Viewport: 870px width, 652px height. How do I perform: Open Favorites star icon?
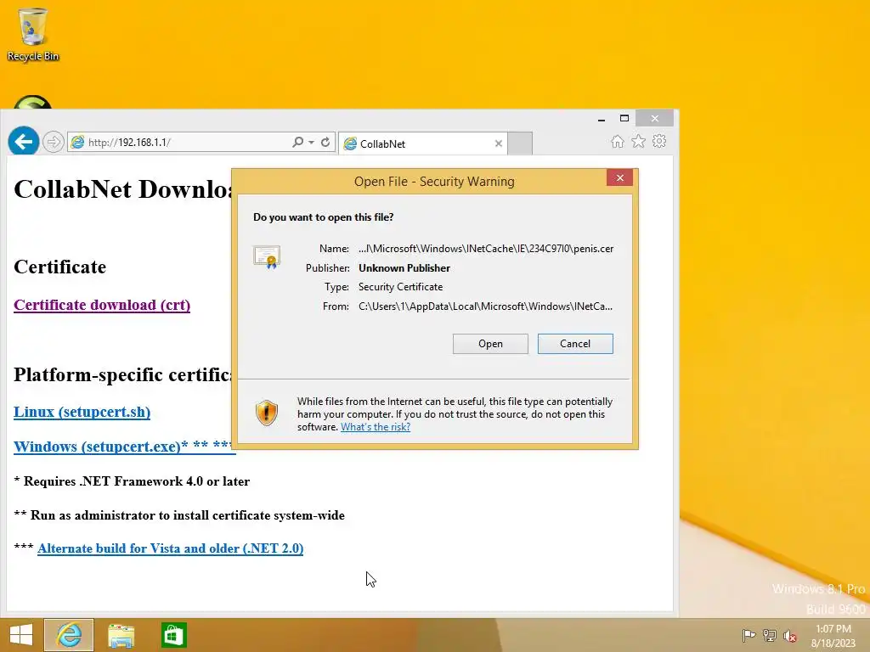pos(638,142)
